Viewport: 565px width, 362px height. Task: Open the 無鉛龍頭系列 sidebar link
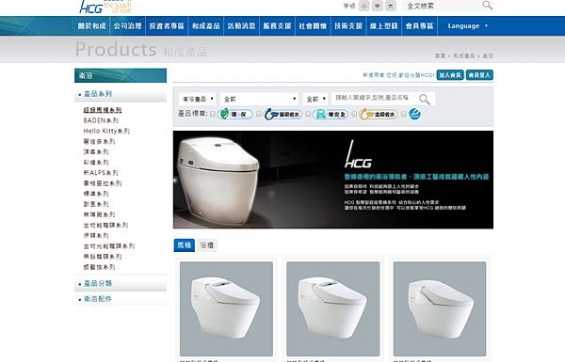103,257
